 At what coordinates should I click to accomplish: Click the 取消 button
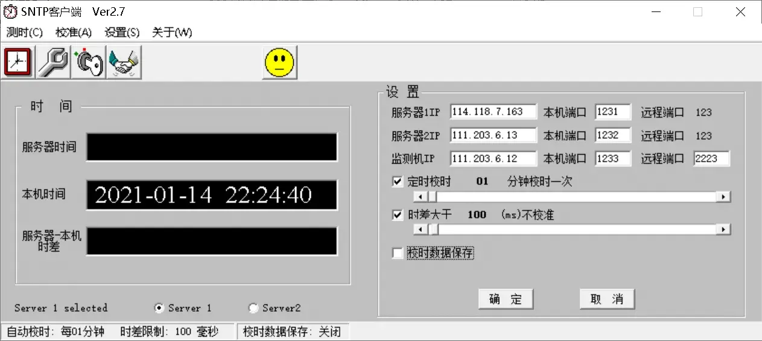coord(607,299)
